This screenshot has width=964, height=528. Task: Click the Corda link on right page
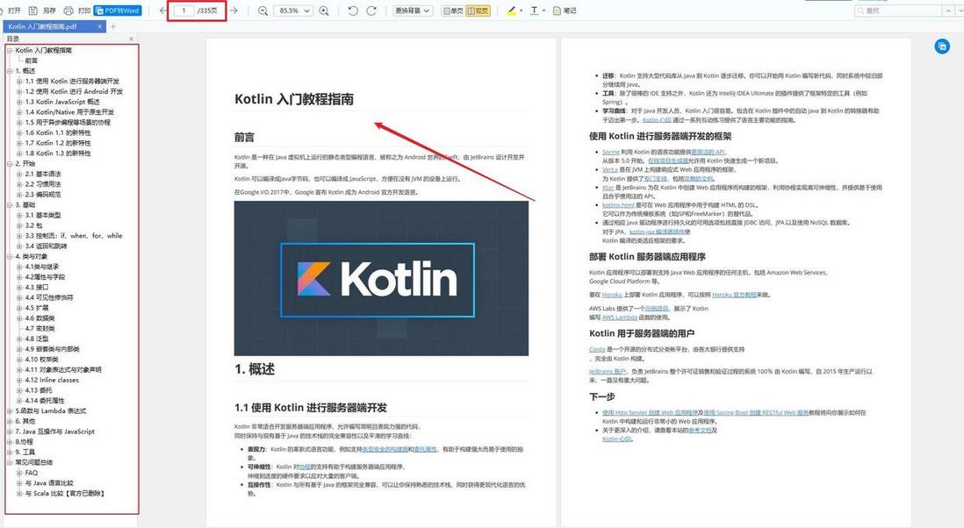[x=597, y=349]
